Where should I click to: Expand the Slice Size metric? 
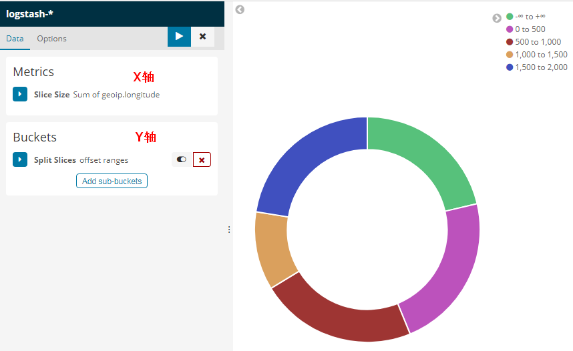point(20,94)
